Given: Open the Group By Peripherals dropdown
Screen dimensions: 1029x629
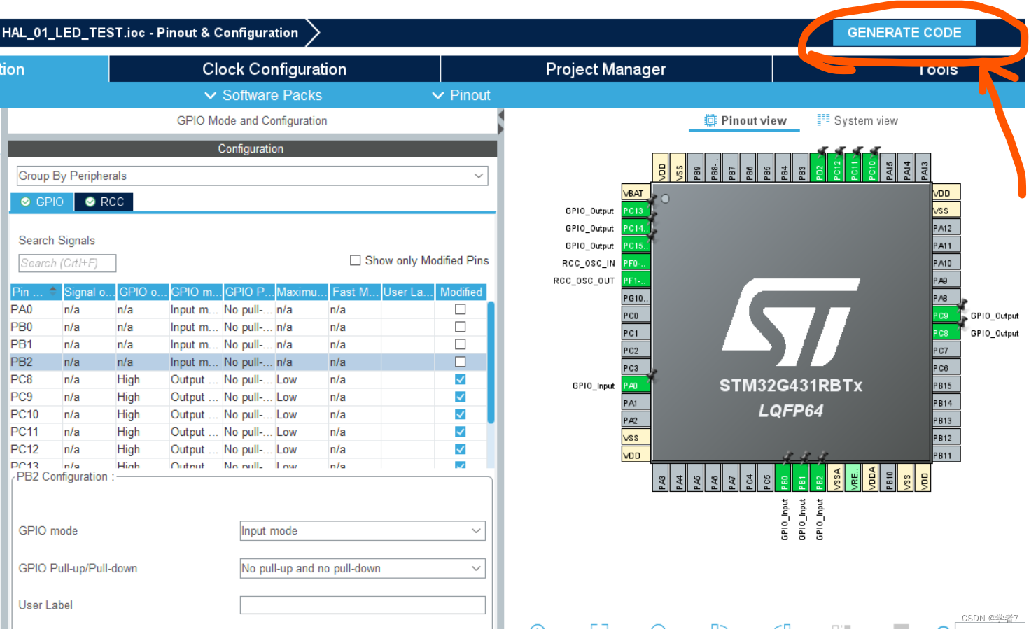Looking at the screenshot, I should tap(478, 176).
